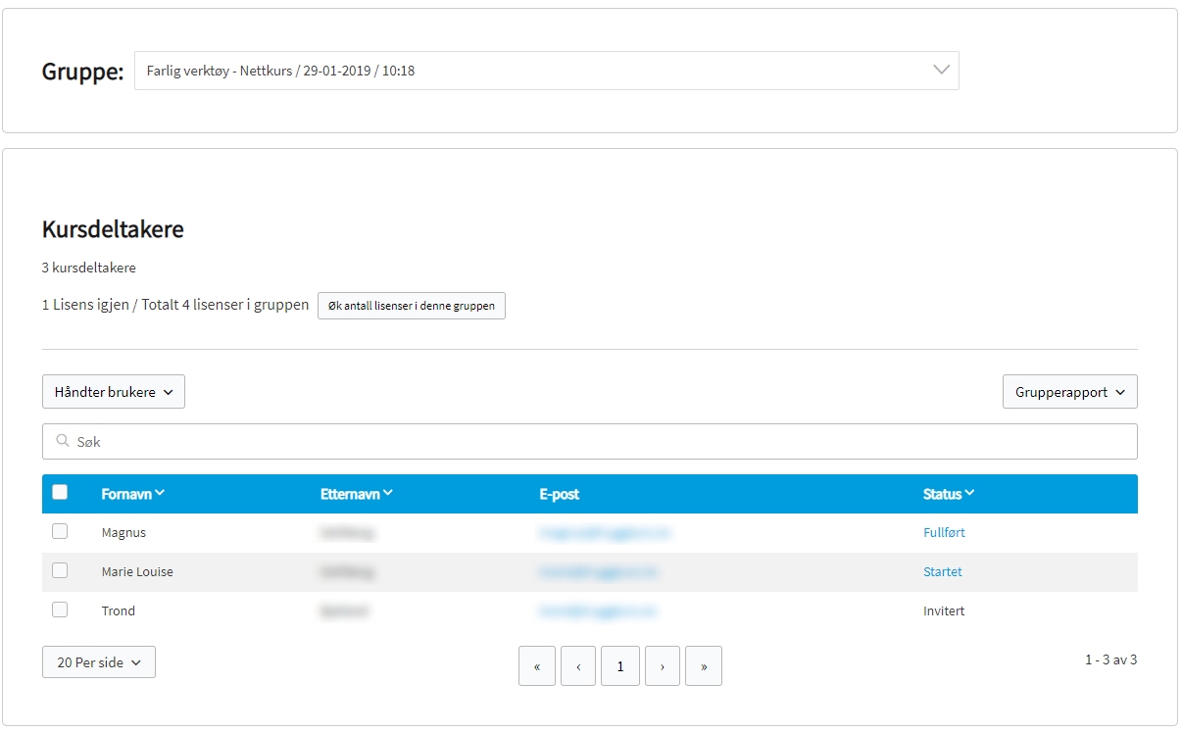Click Øk antall lisenser i denne gruppen
1182x732 pixels.
tap(412, 306)
